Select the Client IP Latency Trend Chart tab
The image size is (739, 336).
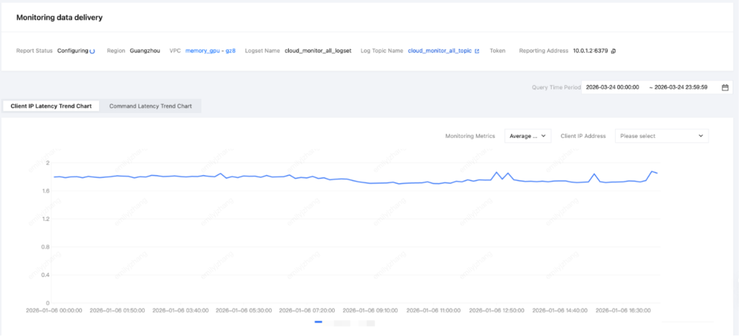[51, 106]
